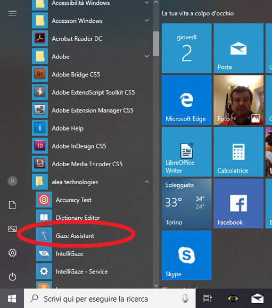Image resolution: width=272 pixels, height=308 pixels.
Task: Open the Posta mail tile
Action: [x=238, y=48]
